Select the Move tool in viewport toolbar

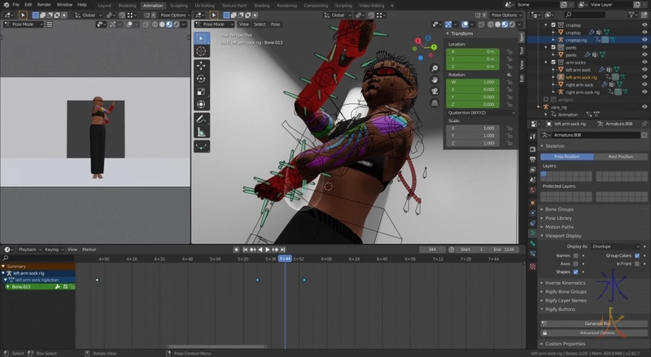[201, 64]
